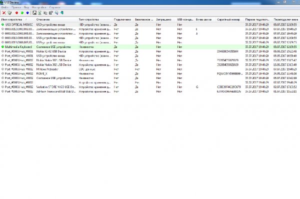Sort by the Серийный номер column header

[x=230, y=19]
